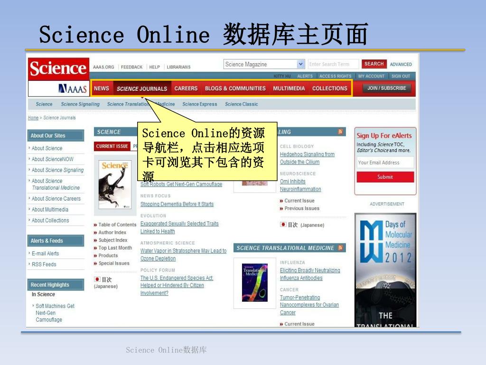486x365 pixels.
Task: Open Special Issues link
Action: pos(114,263)
